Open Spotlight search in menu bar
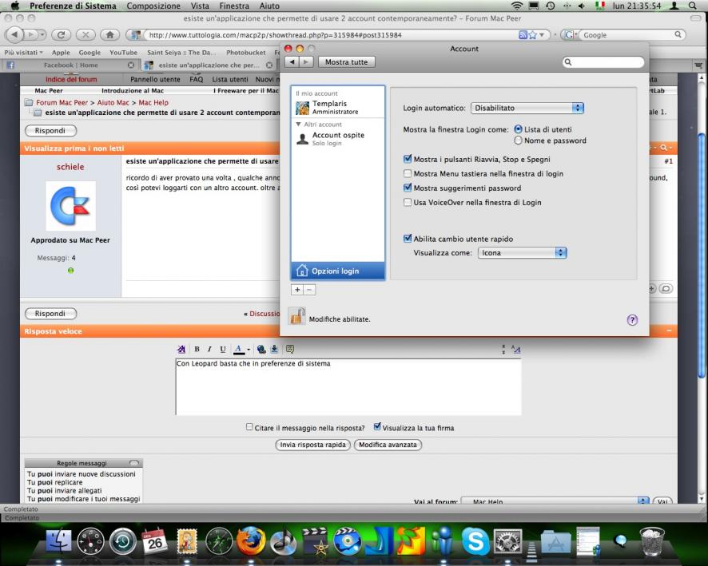Viewport: 708px width, 566px height. tap(692, 6)
